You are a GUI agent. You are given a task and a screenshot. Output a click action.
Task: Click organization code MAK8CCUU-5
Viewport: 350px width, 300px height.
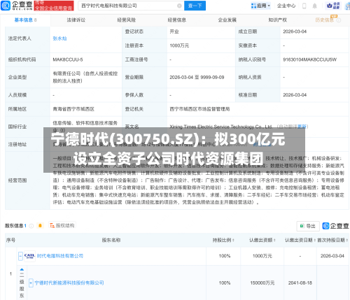tap(68, 59)
